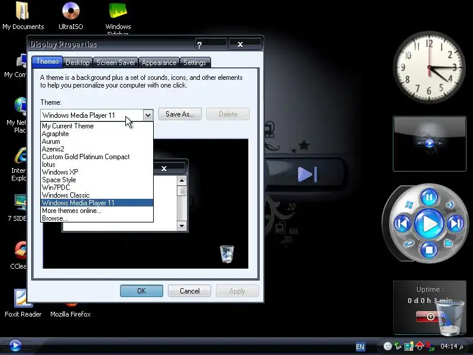Viewport: 473px width, 355px height.
Task: Click the slideshow thumbnail gadget in sidebar
Action: [x=430, y=144]
